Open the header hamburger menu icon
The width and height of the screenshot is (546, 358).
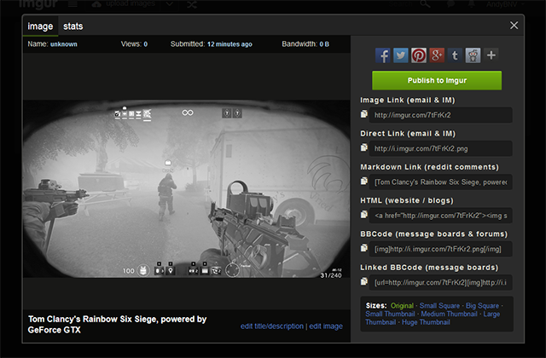73,3
